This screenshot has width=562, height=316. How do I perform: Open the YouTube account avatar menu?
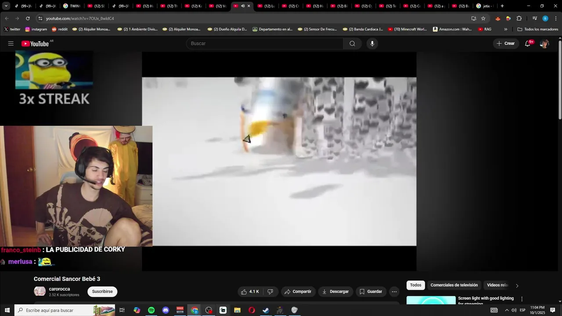tap(544, 43)
